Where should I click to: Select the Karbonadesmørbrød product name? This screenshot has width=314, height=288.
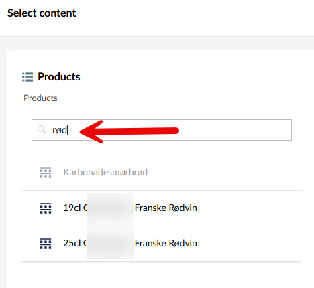pyautogui.click(x=105, y=172)
